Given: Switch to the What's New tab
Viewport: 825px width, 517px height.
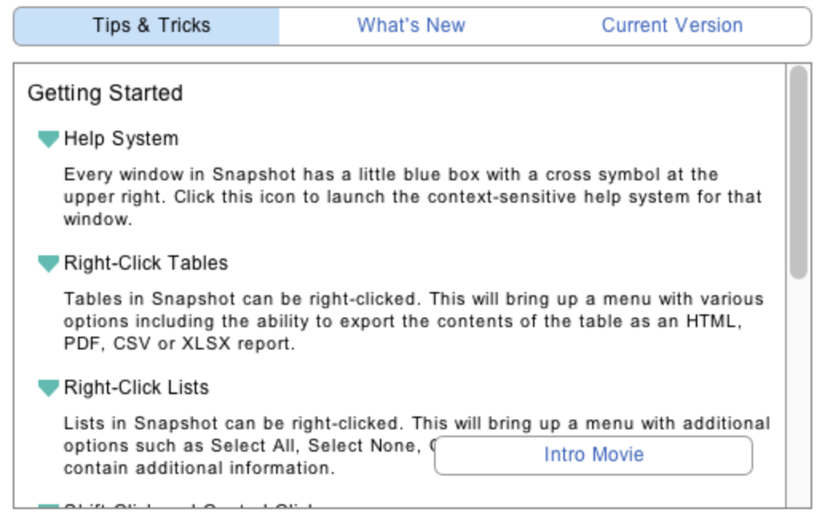Looking at the screenshot, I should tap(411, 26).
